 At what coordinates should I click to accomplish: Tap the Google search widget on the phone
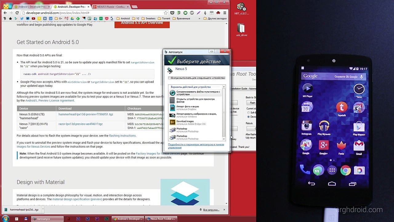(334, 76)
